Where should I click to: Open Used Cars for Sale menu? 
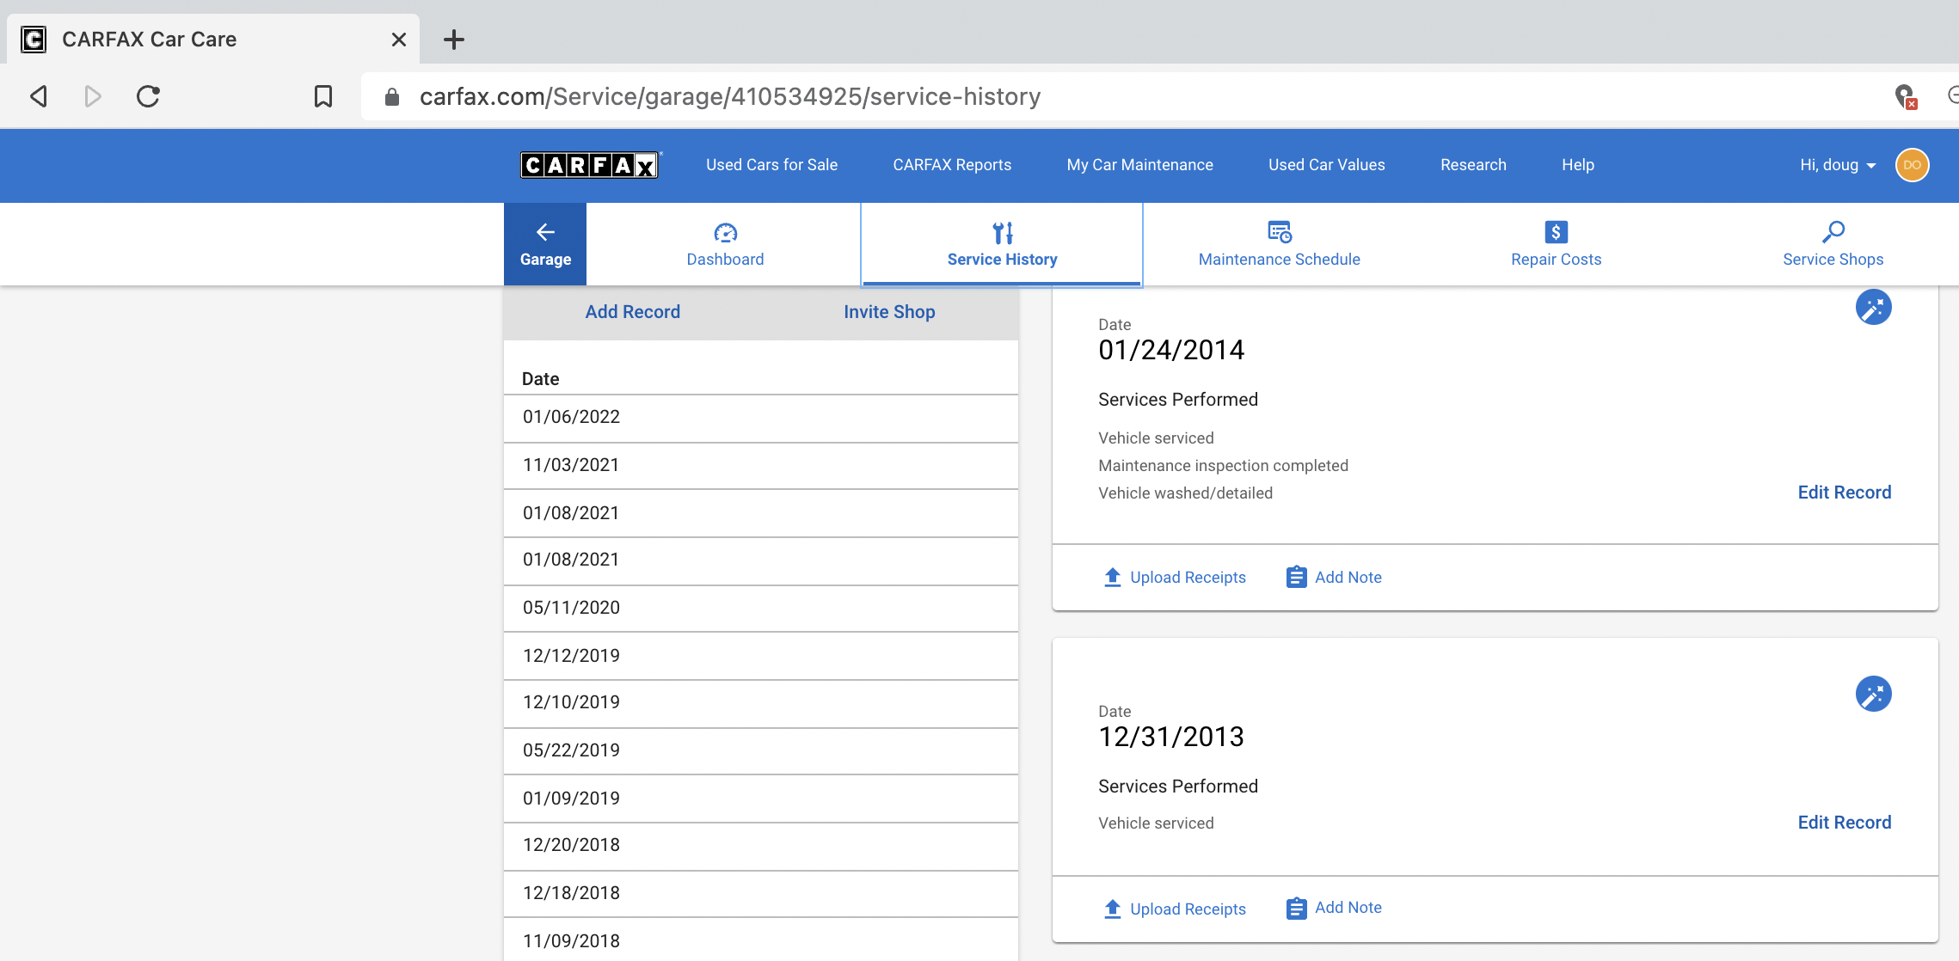tap(771, 165)
